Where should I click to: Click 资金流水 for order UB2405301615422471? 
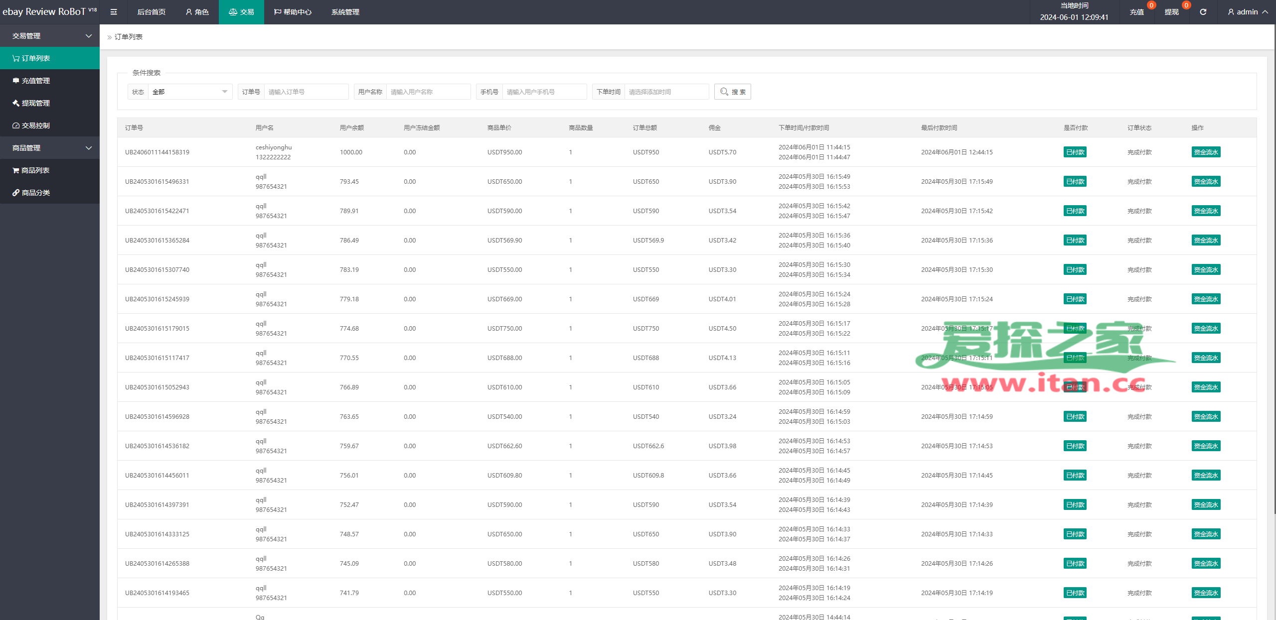pos(1206,211)
